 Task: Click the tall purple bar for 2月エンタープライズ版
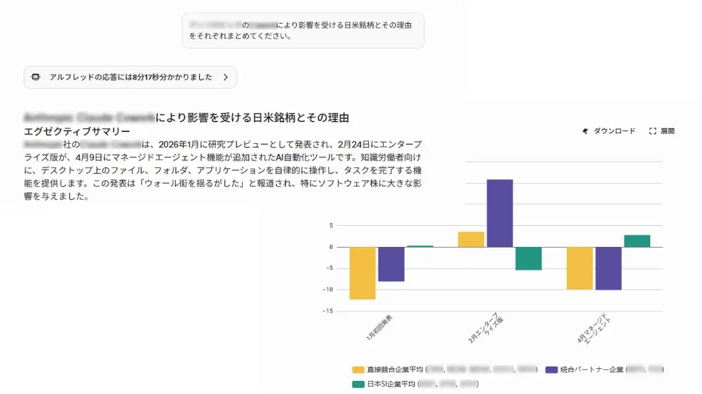pos(500,213)
